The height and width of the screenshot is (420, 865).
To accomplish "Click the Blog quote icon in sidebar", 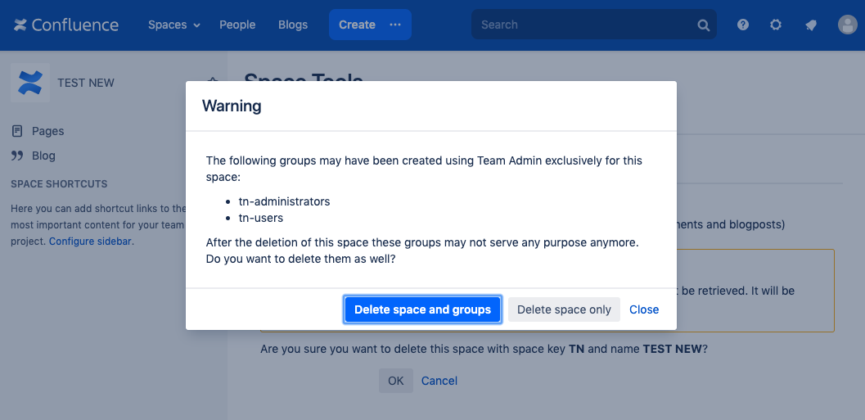I will pos(17,156).
